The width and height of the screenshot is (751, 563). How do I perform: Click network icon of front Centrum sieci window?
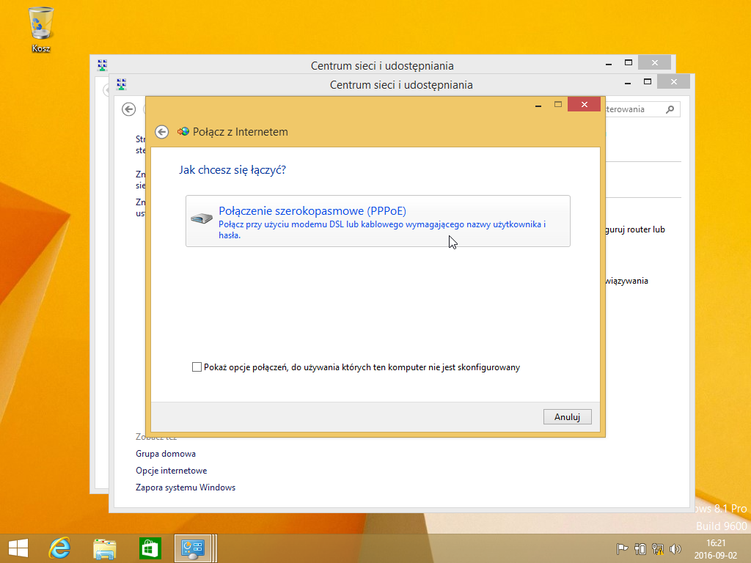coord(122,84)
